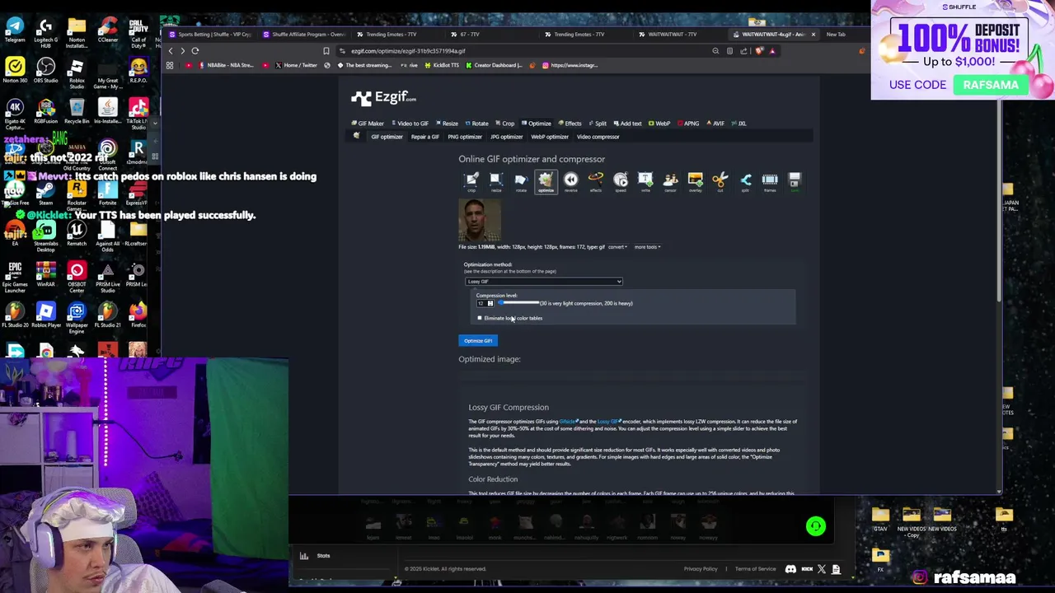Click the uploaded GIF preview thumbnail
Screen dimensions: 1055x593
point(480,221)
